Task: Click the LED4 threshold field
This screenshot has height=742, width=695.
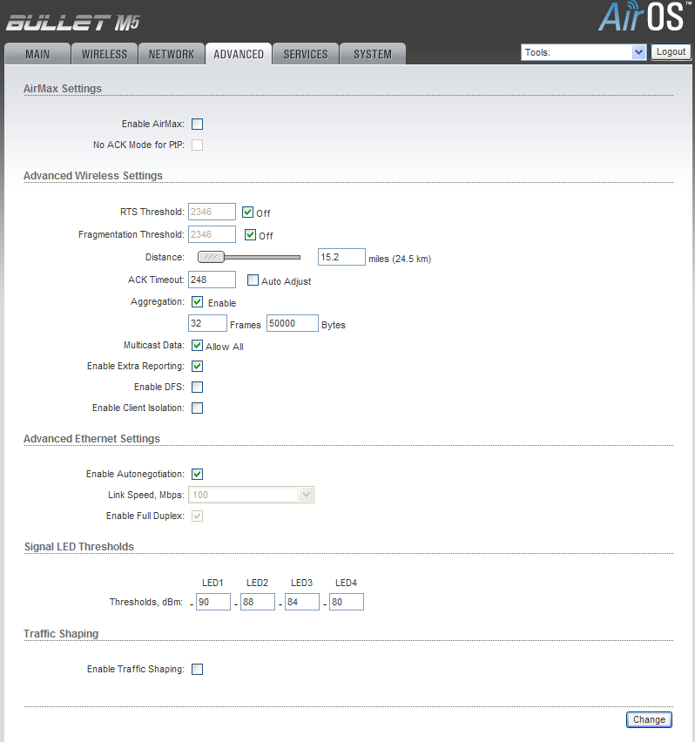Action: coord(347,602)
